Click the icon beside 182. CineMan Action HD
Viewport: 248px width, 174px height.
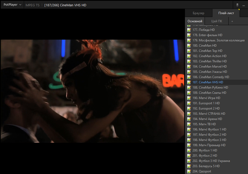click(x=189, y=56)
